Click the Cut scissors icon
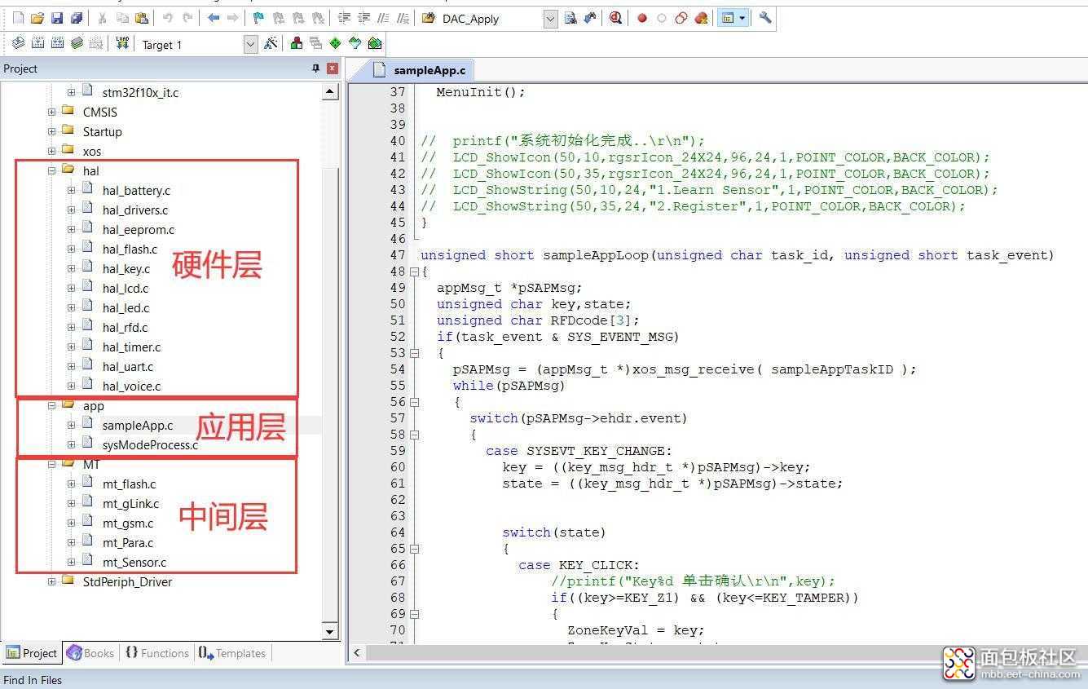The height and width of the screenshot is (689, 1088). click(102, 18)
